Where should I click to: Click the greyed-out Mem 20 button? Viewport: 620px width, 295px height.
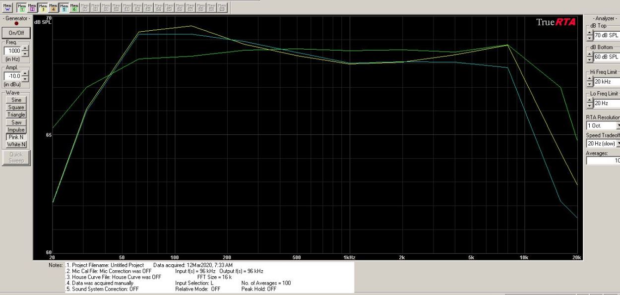coord(222,7)
